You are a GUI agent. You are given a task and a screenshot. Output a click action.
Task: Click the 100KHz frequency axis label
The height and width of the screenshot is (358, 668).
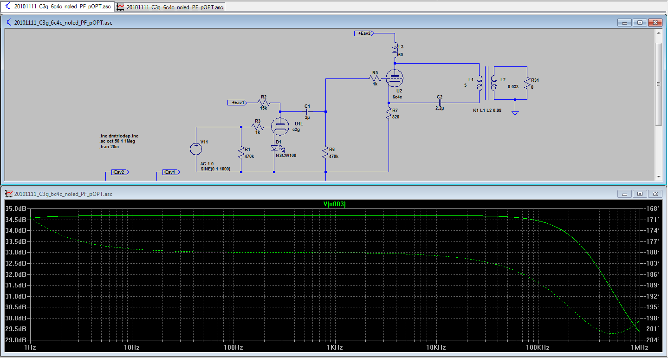point(538,348)
